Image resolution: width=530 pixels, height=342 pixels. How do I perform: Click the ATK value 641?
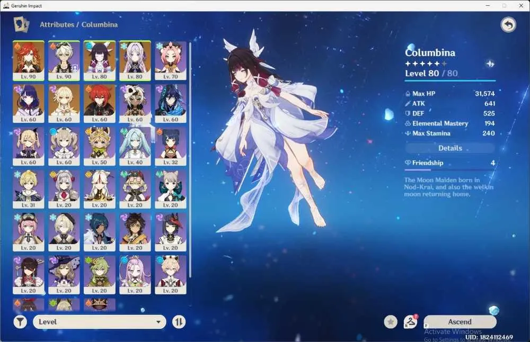(489, 104)
